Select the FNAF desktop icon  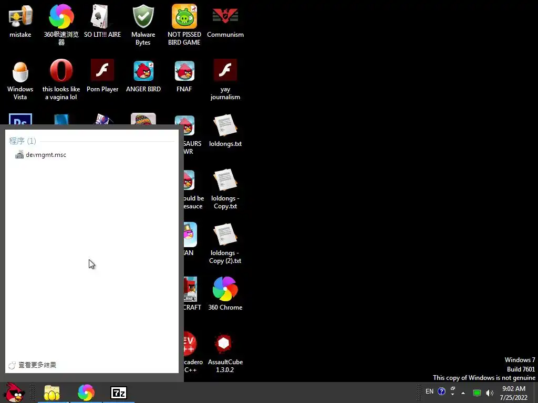pos(184,76)
